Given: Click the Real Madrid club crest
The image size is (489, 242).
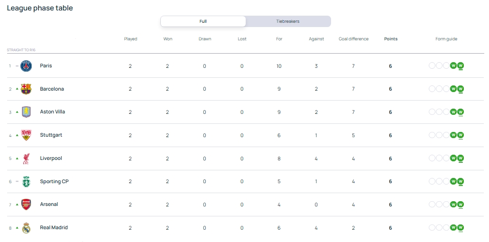Looking at the screenshot, I should click(26, 228).
